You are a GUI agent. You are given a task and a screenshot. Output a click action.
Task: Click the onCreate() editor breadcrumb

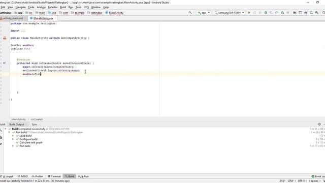coord(37,119)
